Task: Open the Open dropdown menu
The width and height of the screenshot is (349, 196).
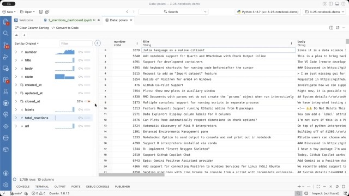Action: (x=27, y=12)
